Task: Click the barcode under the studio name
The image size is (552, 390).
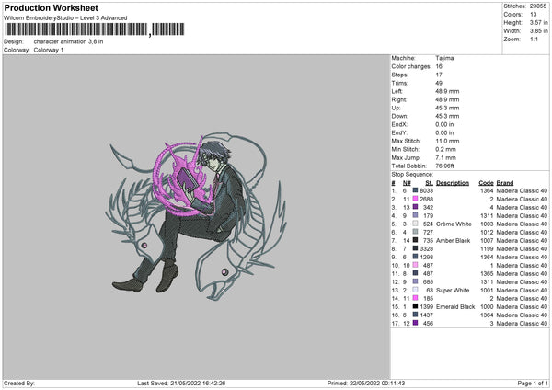Action: 95,29
